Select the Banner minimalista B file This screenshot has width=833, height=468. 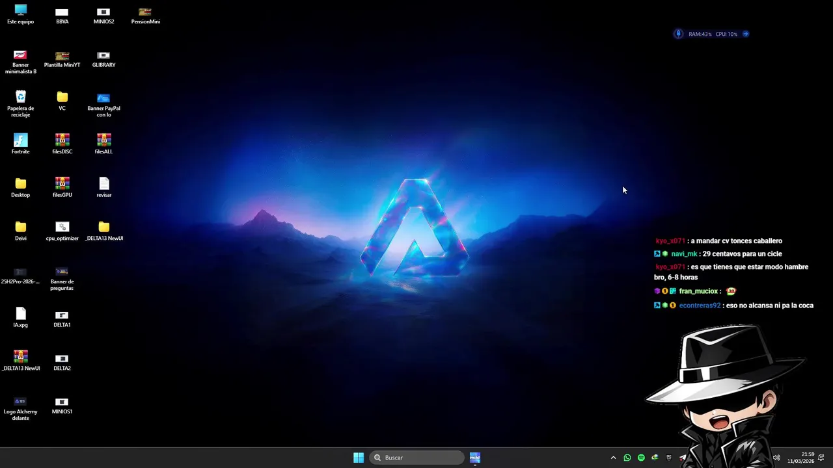click(x=21, y=61)
